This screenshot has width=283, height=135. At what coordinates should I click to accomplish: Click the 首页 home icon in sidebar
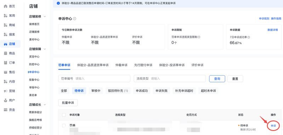coord(6,6)
